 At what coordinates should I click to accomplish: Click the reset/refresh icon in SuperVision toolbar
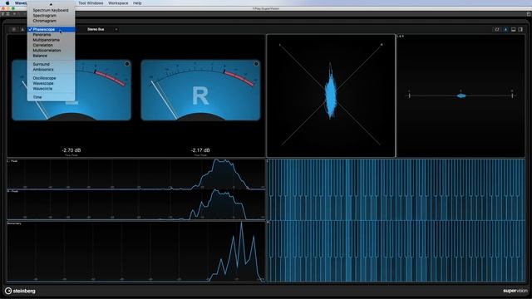pyautogui.click(x=497, y=30)
